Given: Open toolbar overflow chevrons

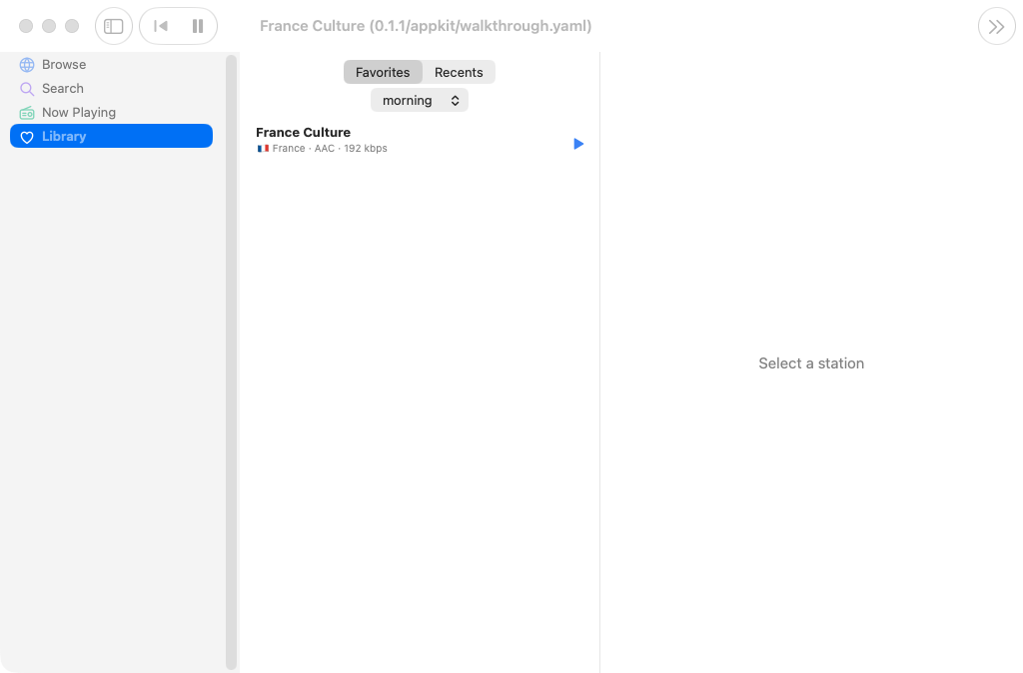Looking at the screenshot, I should click(x=996, y=27).
